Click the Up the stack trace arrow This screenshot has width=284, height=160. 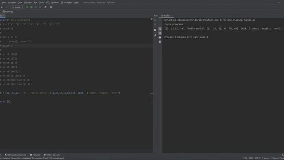[x=160, y=20]
